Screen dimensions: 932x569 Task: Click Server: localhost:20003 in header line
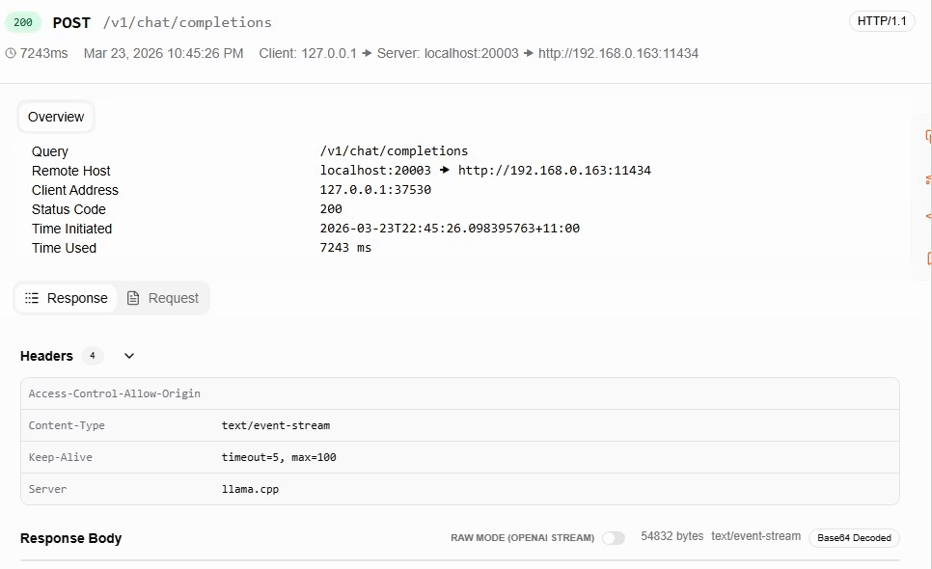pyautogui.click(x=448, y=53)
